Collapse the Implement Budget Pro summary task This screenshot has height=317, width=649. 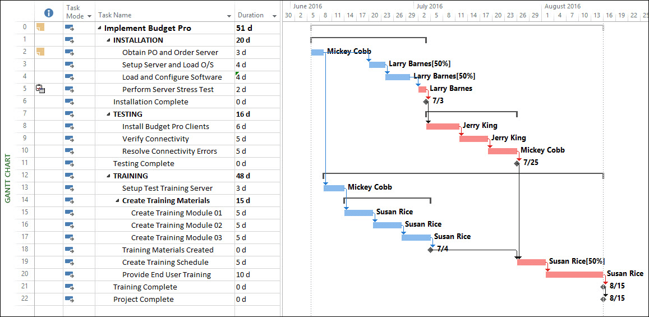click(99, 28)
